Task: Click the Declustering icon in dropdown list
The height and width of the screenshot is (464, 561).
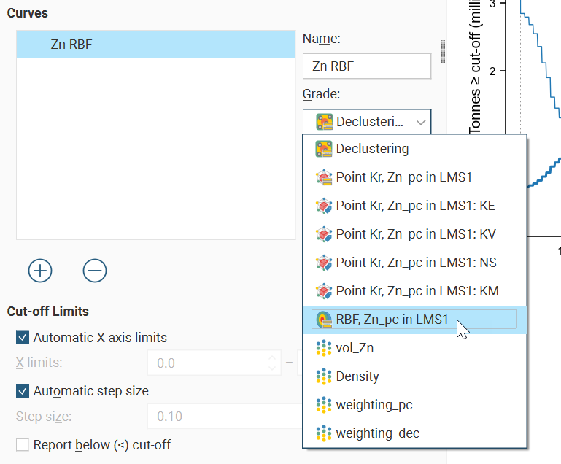Action: tap(324, 149)
